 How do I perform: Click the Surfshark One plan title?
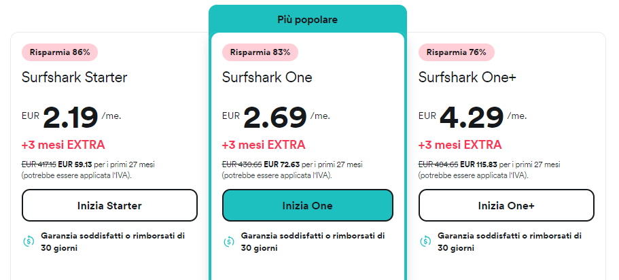[267, 77]
